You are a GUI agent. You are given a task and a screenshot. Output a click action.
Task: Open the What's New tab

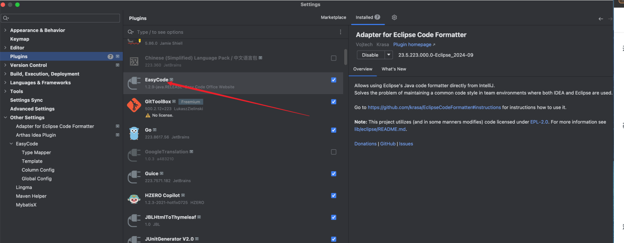tap(393, 69)
